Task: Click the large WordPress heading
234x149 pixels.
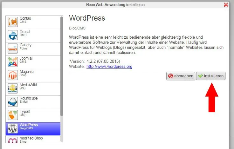Action: (87, 18)
